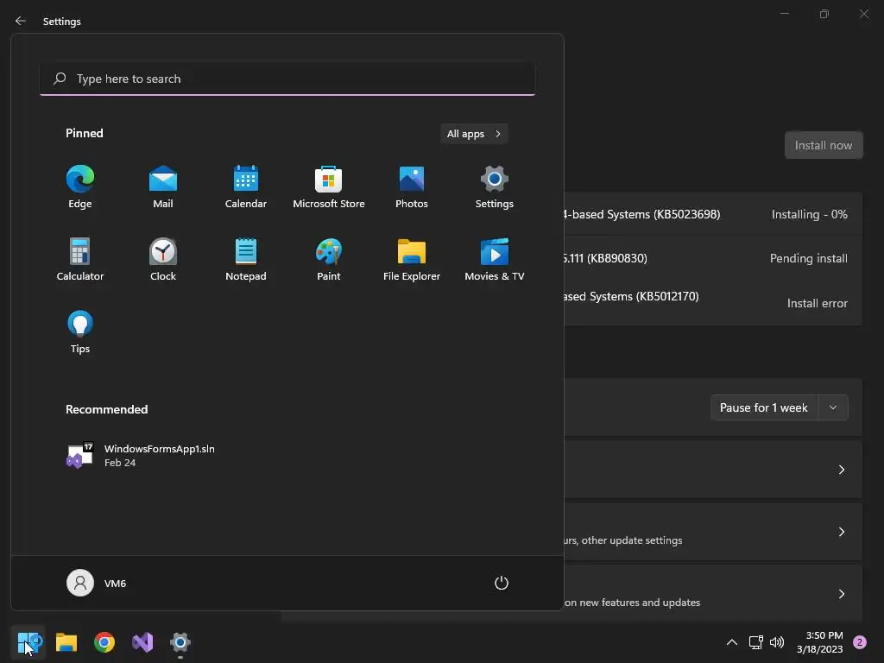Select the Pending install status
This screenshot has height=663, width=884.
tap(808, 258)
